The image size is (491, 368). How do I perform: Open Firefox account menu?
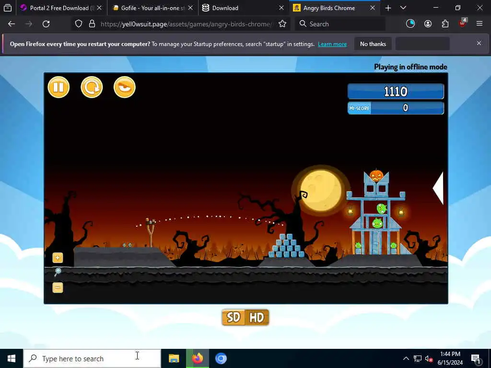[428, 24]
